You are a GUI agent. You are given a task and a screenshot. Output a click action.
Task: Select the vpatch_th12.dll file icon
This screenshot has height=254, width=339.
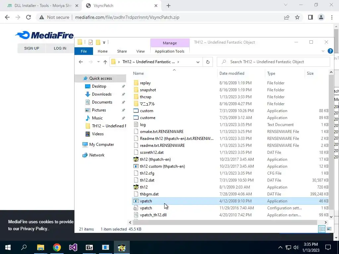coord(136,215)
